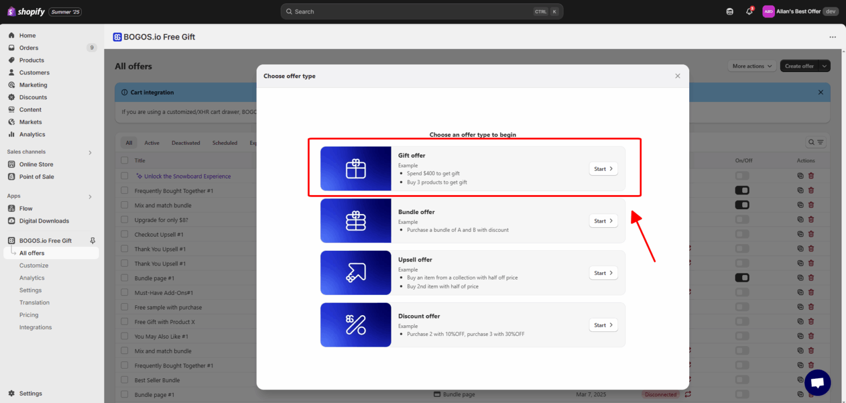Open Orders in the sidebar
846x403 pixels.
pyautogui.click(x=29, y=48)
